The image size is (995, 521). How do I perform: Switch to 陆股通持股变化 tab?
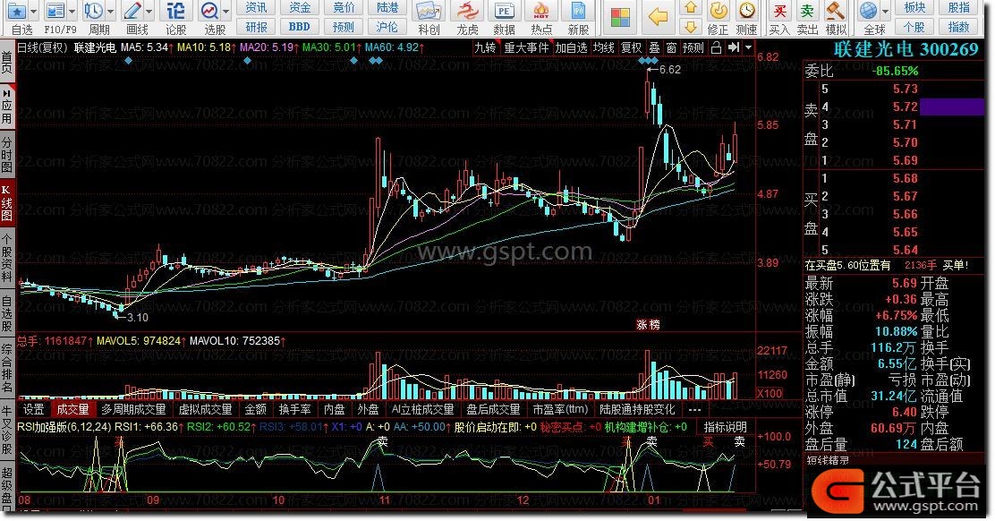coord(637,410)
